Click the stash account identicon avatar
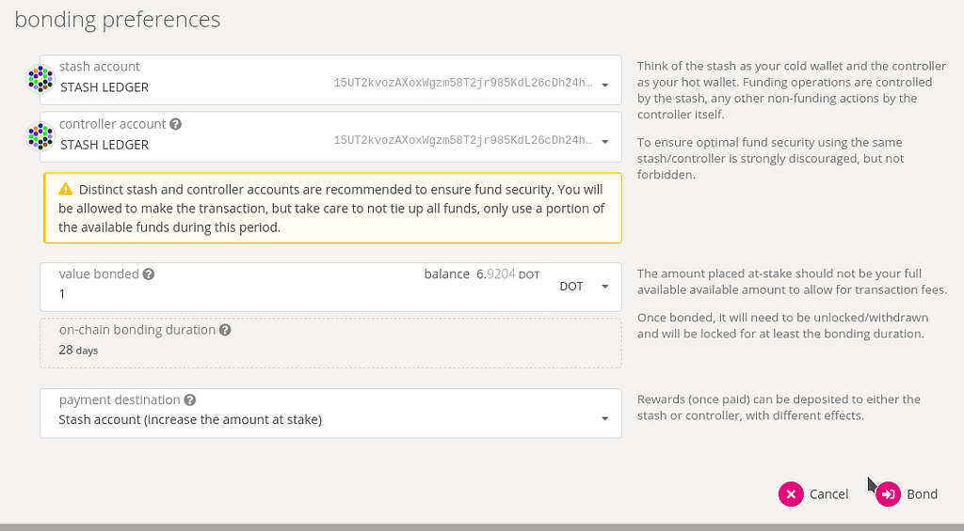This screenshot has width=964, height=531. (40, 79)
